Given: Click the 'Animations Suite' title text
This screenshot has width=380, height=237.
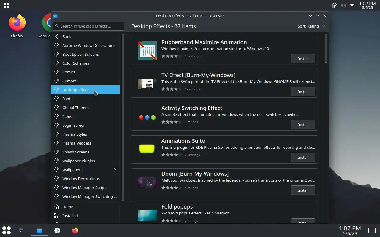Looking at the screenshot, I should click(x=183, y=141).
